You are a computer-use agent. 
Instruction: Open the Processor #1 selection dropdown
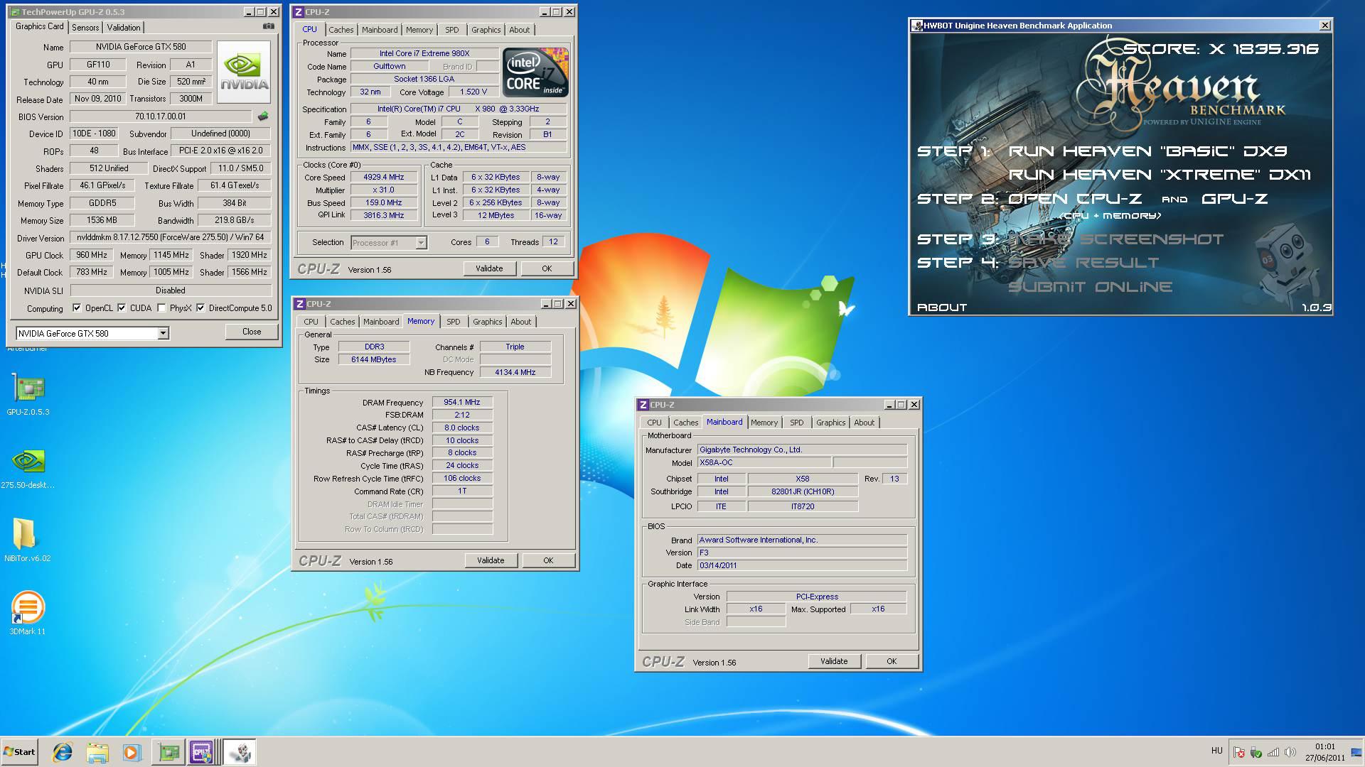click(x=420, y=243)
